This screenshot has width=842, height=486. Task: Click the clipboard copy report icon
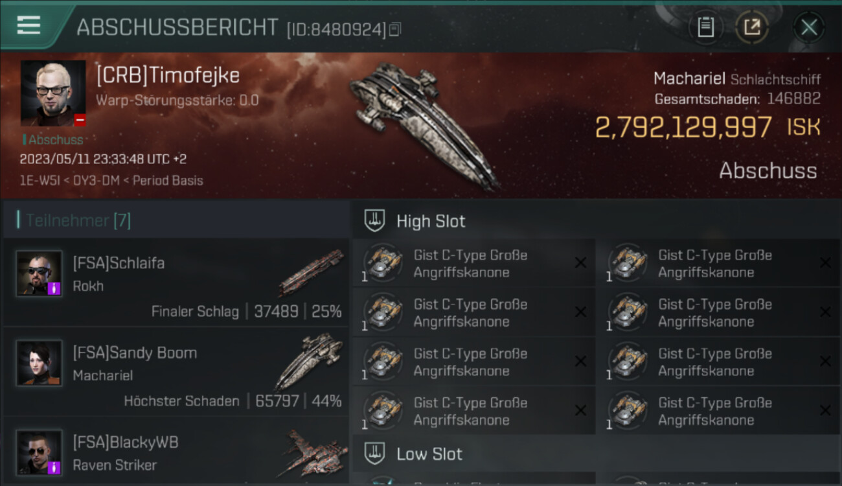click(x=705, y=27)
